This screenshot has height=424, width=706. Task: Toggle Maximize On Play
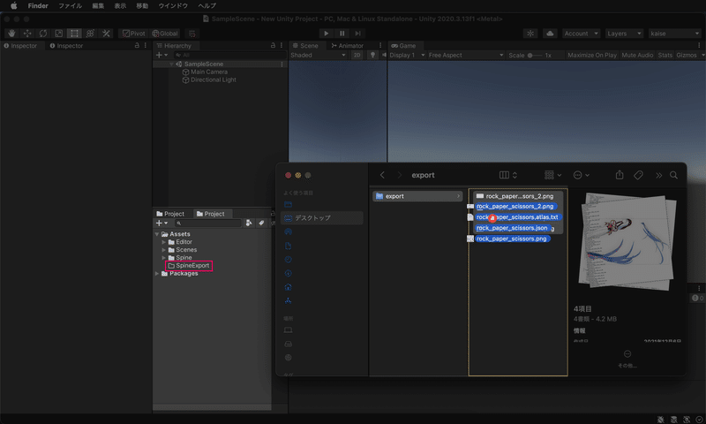[x=591, y=55]
